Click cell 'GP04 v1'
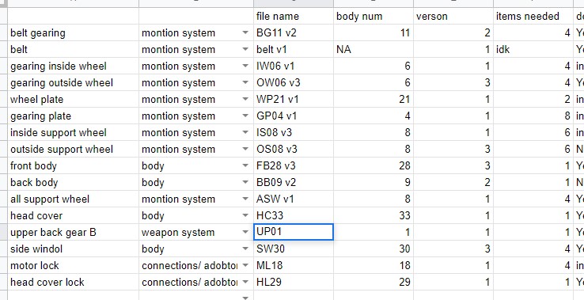The width and height of the screenshot is (584, 300). (x=294, y=116)
